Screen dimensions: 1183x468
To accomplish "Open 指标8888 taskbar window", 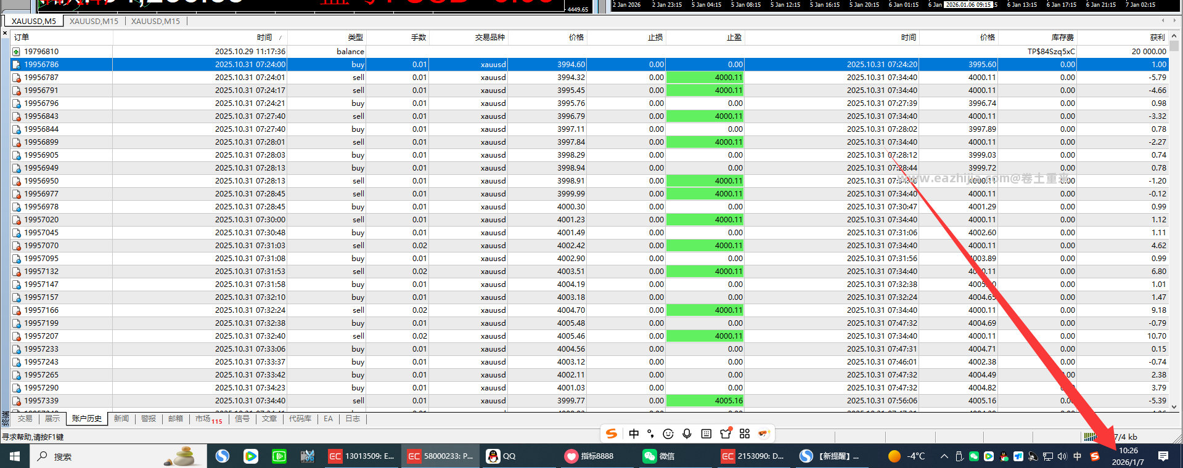I will coord(598,456).
